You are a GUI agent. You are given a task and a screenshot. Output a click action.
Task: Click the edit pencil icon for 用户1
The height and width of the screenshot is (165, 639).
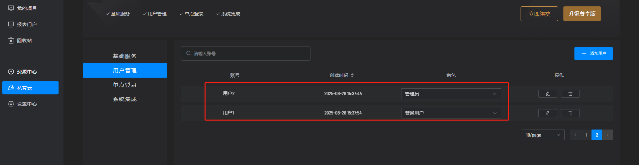[x=547, y=113]
